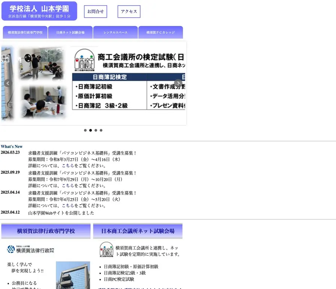
Task: Select the 横須賀PCカレッジ nav tab
Action: pyautogui.click(x=161, y=32)
